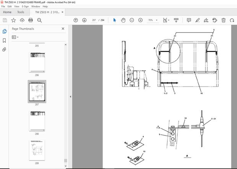The width and height of the screenshot is (237, 169).
Task: Open the thumbnails options menu dropdown
Action: tap(15, 37)
